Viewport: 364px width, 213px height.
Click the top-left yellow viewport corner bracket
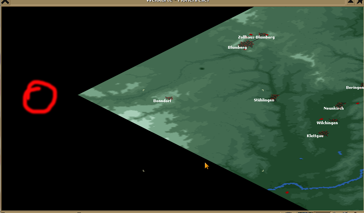point(143,91)
